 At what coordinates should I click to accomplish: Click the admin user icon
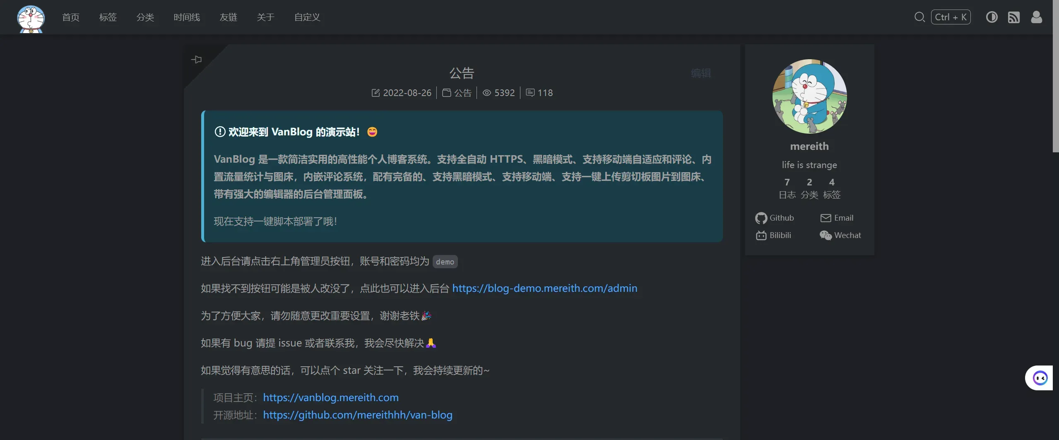[x=1036, y=17]
